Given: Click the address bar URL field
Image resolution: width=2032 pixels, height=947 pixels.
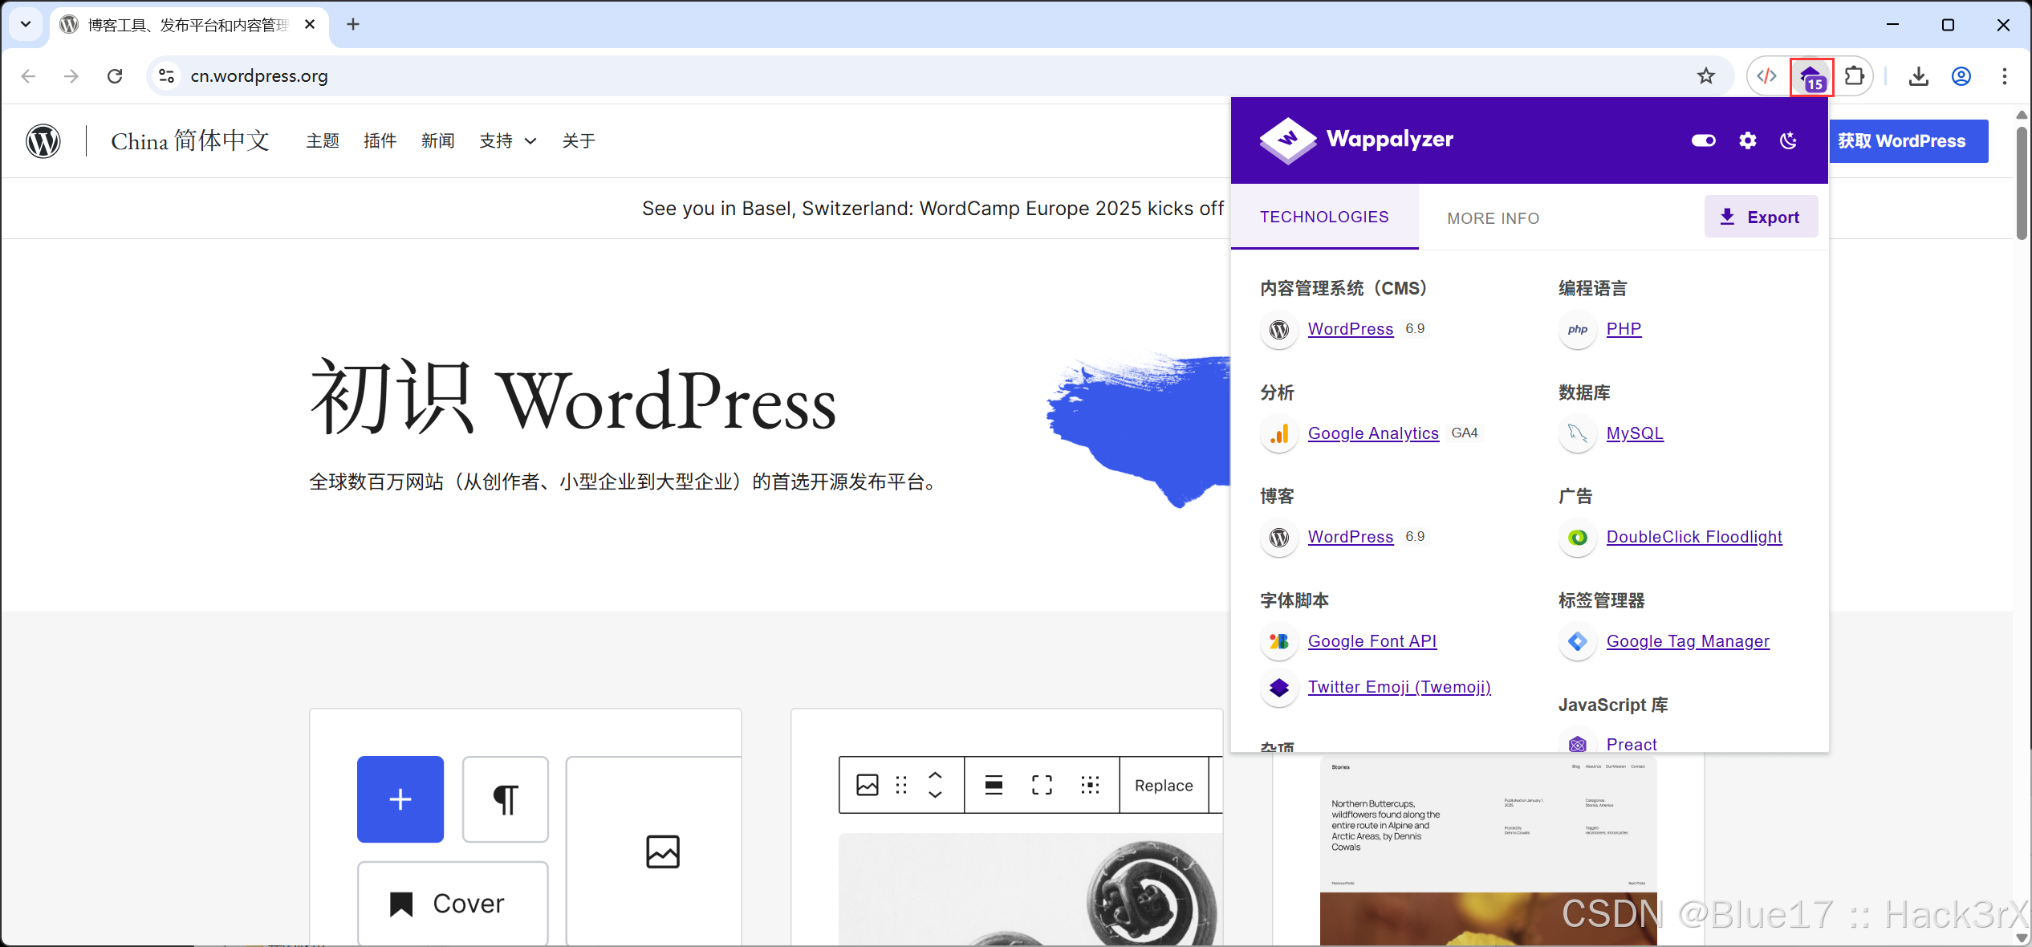Looking at the screenshot, I should (x=883, y=76).
